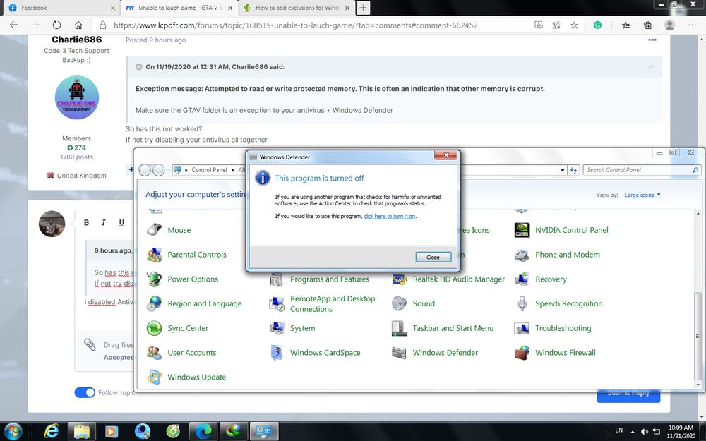The width and height of the screenshot is (706, 441).
Task: Click the taskbar clock showing 10:09 AM
Action: coord(681,432)
